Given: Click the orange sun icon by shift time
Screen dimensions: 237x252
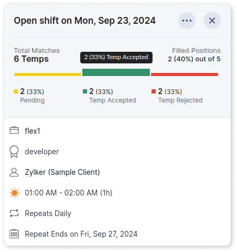Looking at the screenshot, I should [14, 193].
